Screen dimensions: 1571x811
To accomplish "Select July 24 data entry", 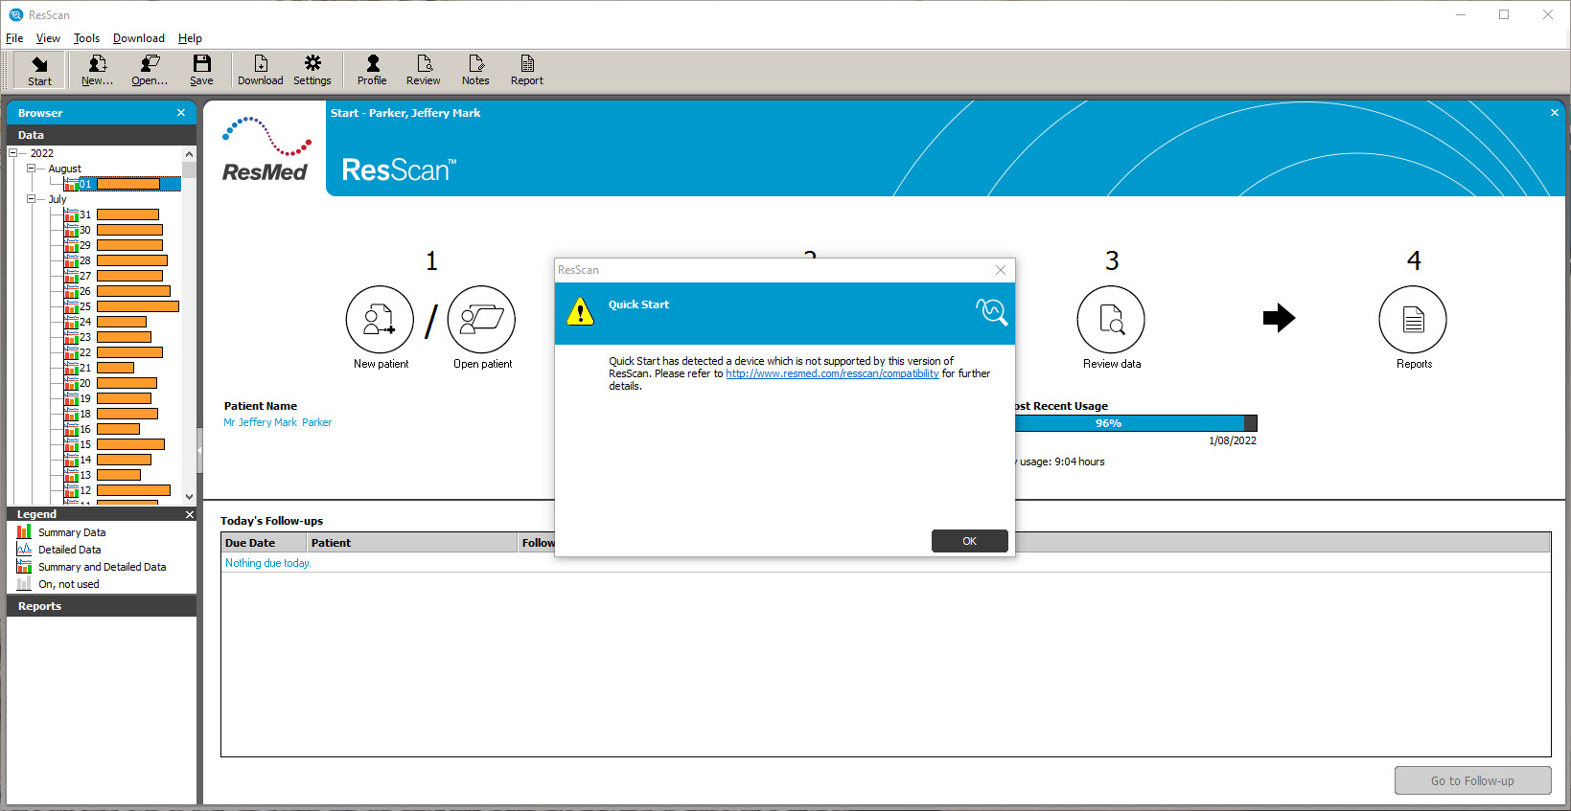I will coord(104,322).
